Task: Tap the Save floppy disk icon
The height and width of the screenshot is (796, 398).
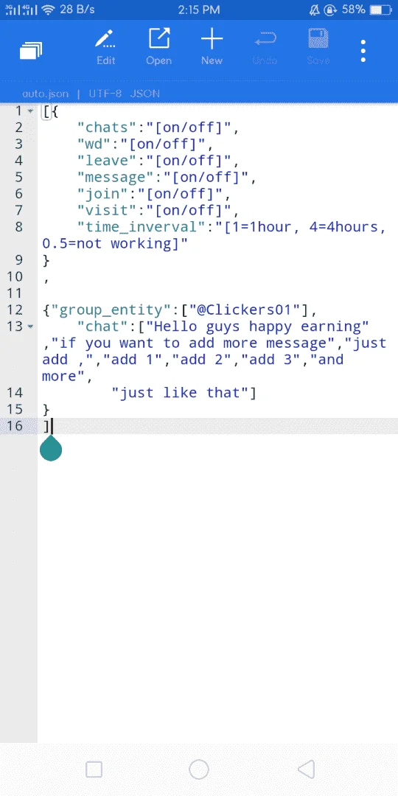Action: pyautogui.click(x=318, y=48)
